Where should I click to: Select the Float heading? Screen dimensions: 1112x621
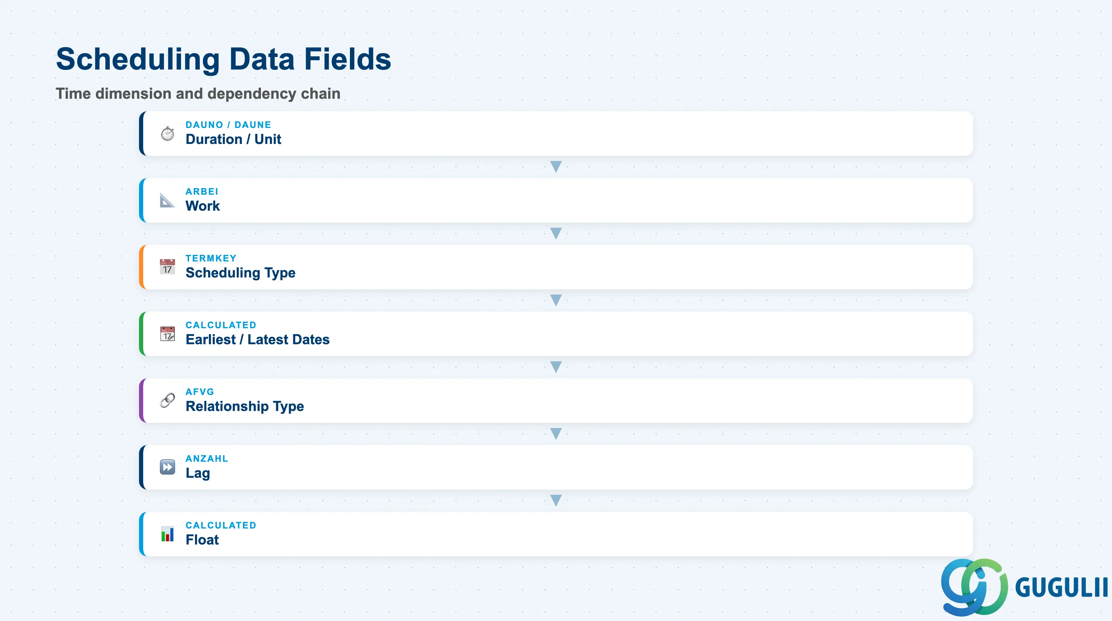click(202, 540)
